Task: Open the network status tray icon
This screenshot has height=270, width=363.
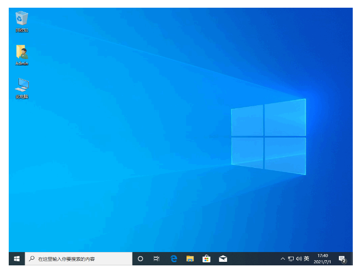Action: (x=291, y=259)
